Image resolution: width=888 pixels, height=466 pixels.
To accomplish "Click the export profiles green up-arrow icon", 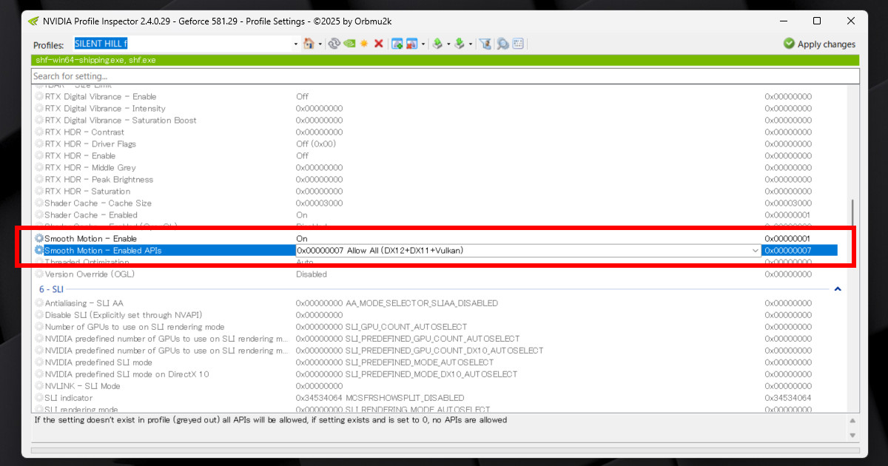I will (x=437, y=44).
